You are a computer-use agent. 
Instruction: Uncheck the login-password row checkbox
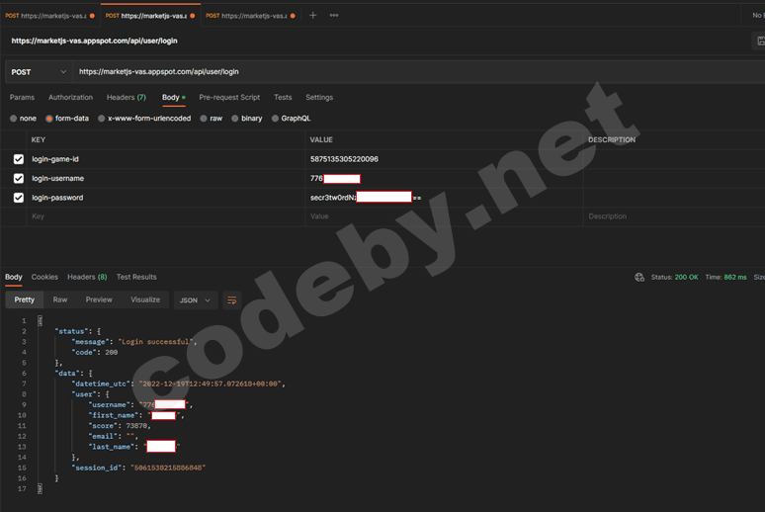[19, 198]
